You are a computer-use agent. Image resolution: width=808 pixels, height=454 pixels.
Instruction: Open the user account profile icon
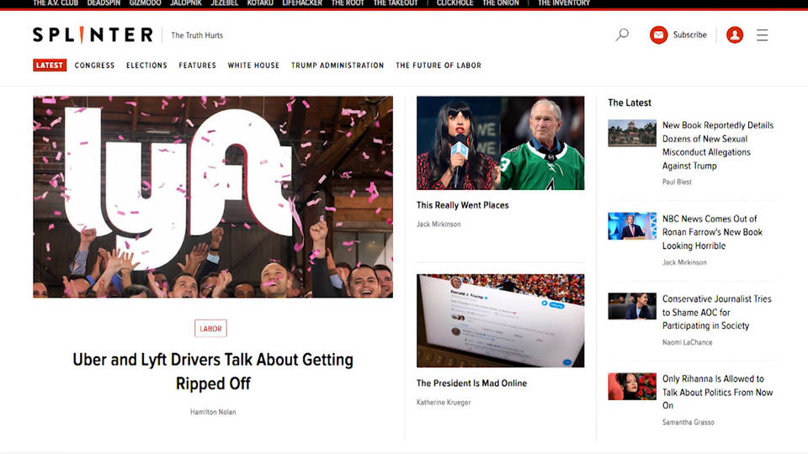coord(735,35)
